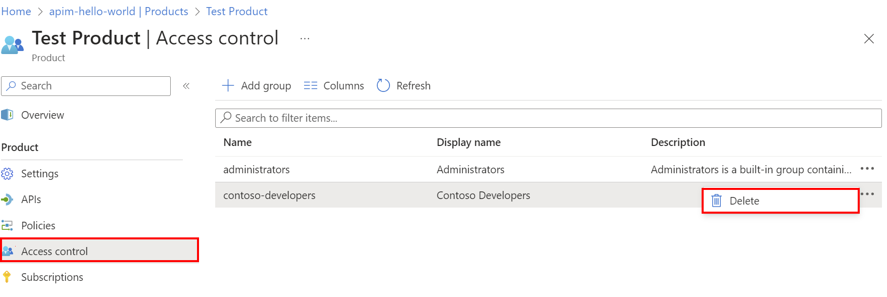Collapse the left navigation pane
The width and height of the screenshot is (887, 297).
186,86
